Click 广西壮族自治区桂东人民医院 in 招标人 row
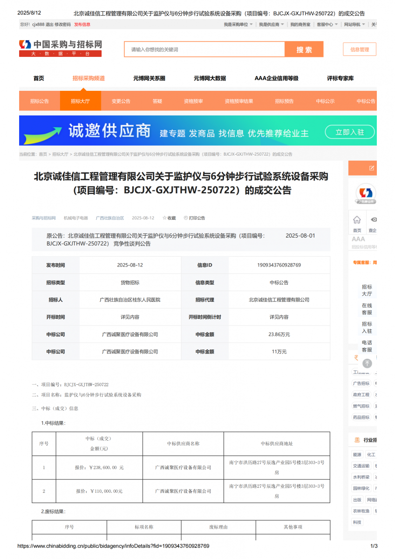The height and width of the screenshot is (559, 395). click(x=130, y=300)
